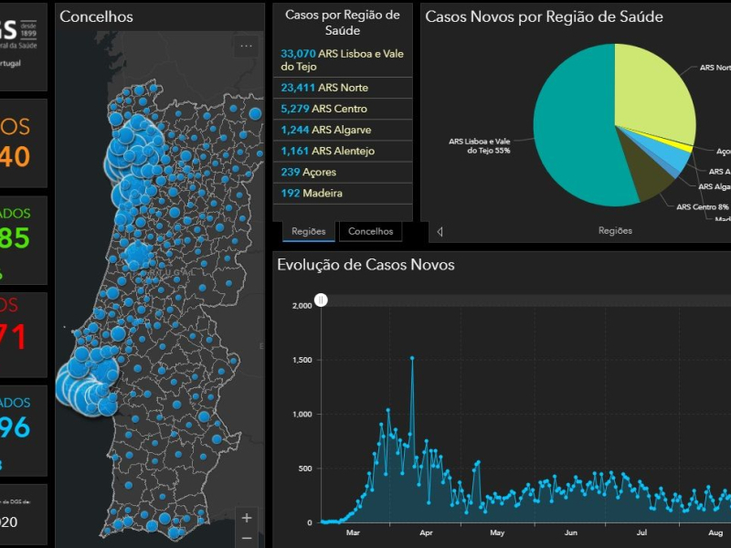Select ARS Lisboa e Vale do Tejo entry
Viewport: 731px width, 548px height.
[x=343, y=60]
